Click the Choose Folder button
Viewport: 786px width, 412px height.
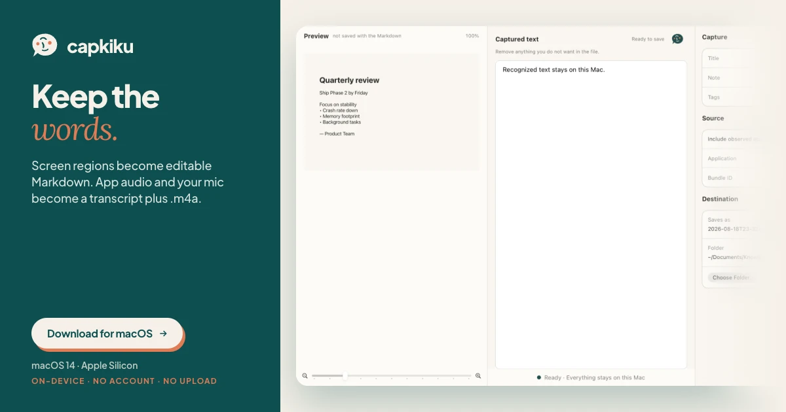click(x=731, y=278)
